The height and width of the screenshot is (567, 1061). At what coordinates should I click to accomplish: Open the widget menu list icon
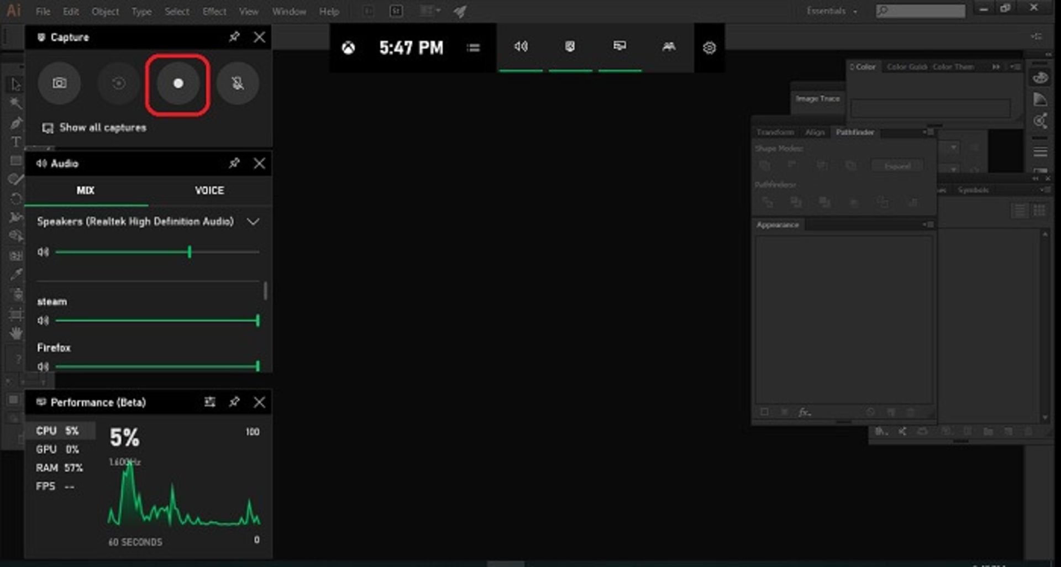473,48
